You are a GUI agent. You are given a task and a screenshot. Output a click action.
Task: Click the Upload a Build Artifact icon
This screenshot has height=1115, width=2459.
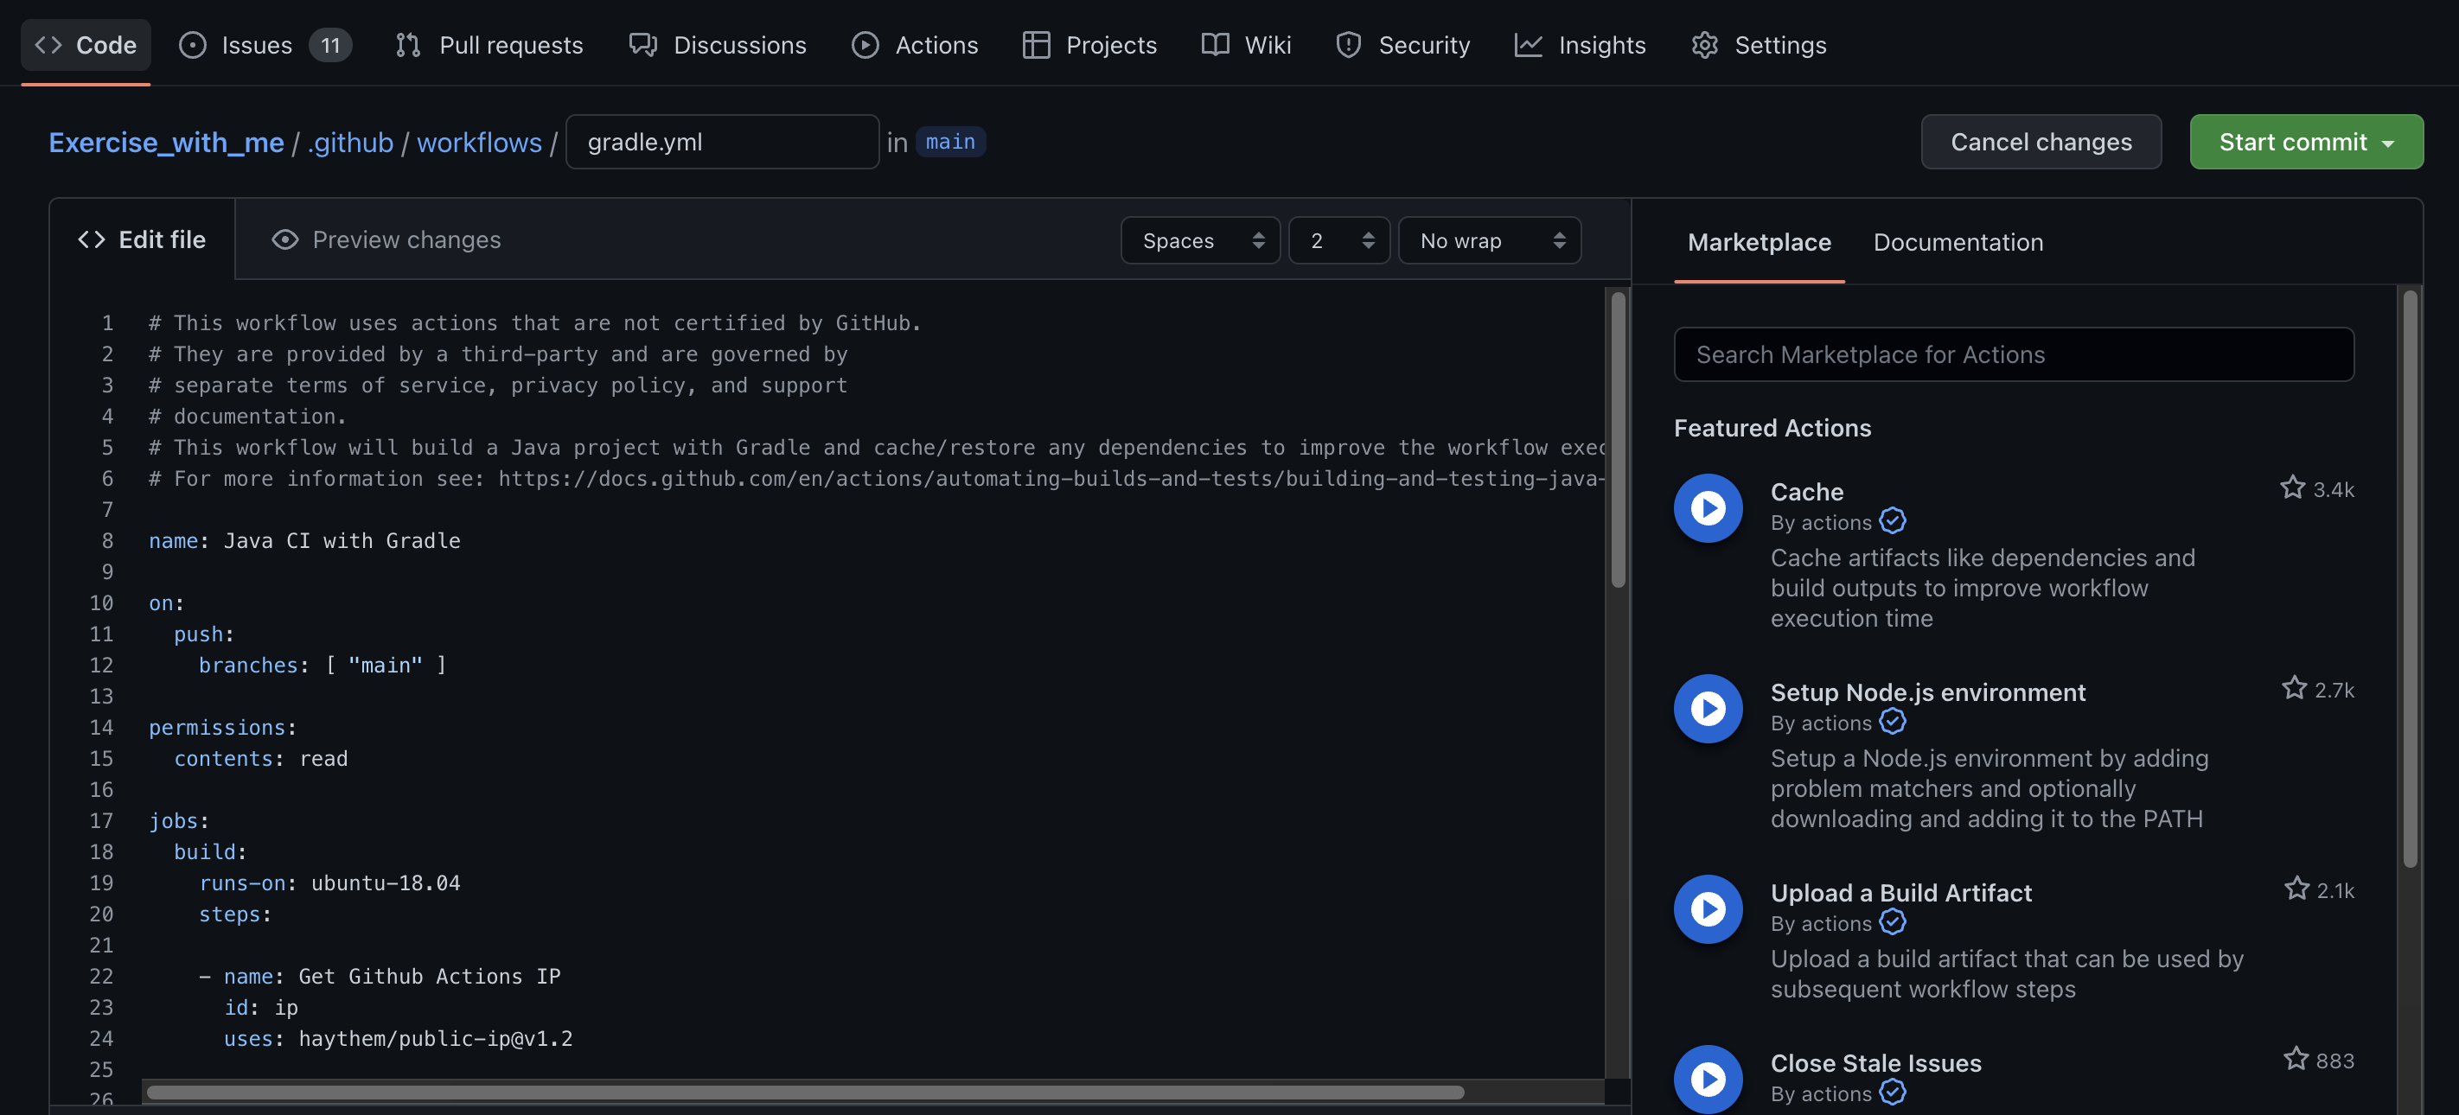coord(1708,908)
